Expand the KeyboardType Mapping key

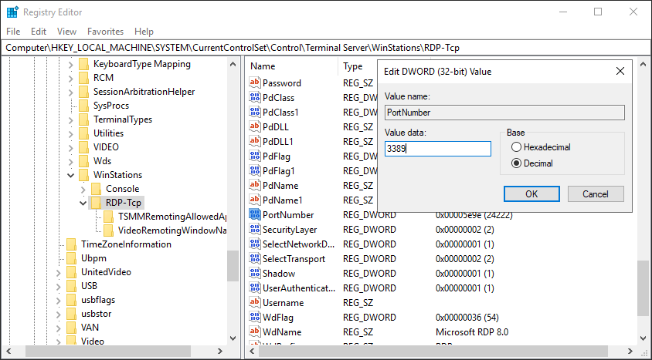[x=71, y=64]
